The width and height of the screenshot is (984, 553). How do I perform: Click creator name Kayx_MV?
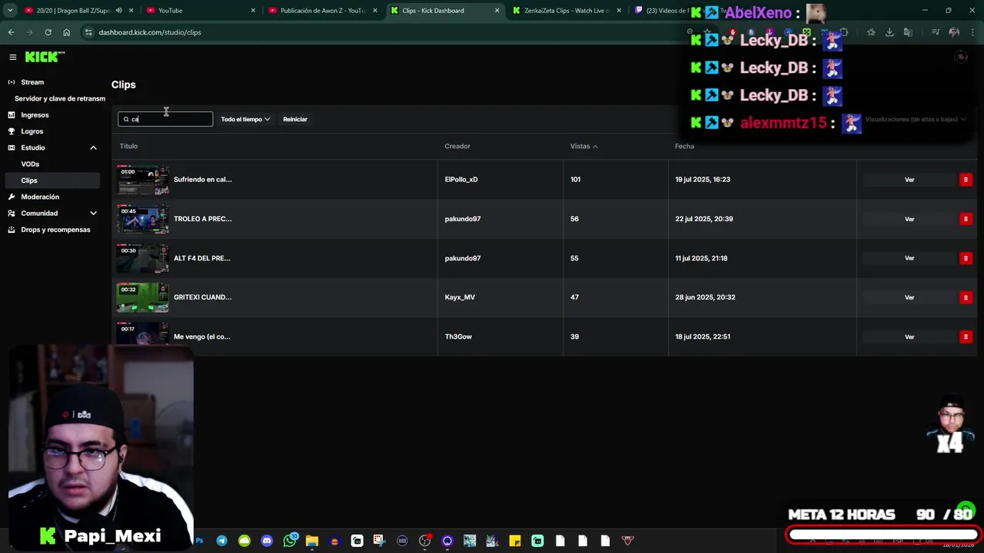pyautogui.click(x=460, y=297)
